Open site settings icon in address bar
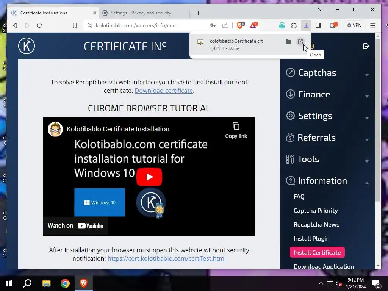This screenshot has height=291, width=388. click(x=90, y=25)
